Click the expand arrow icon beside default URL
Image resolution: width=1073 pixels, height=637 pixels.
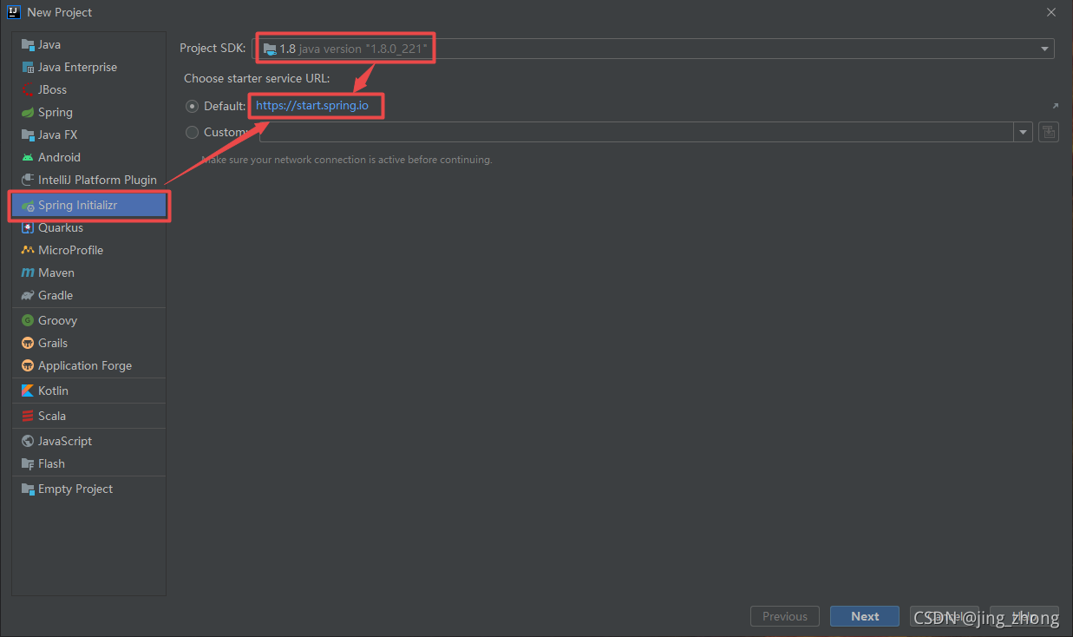click(1055, 106)
